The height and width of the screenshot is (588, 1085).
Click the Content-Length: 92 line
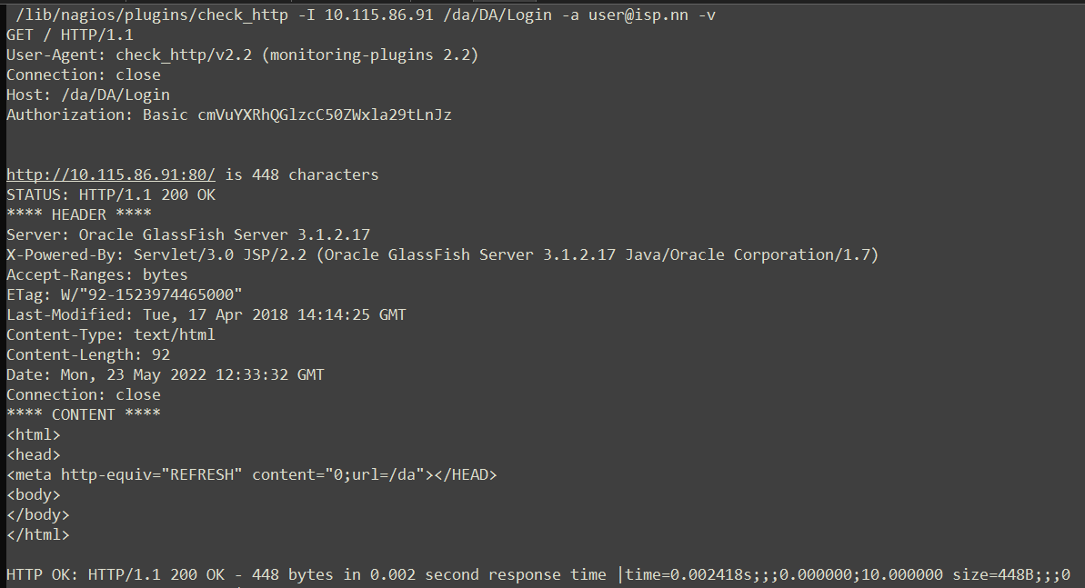point(88,355)
